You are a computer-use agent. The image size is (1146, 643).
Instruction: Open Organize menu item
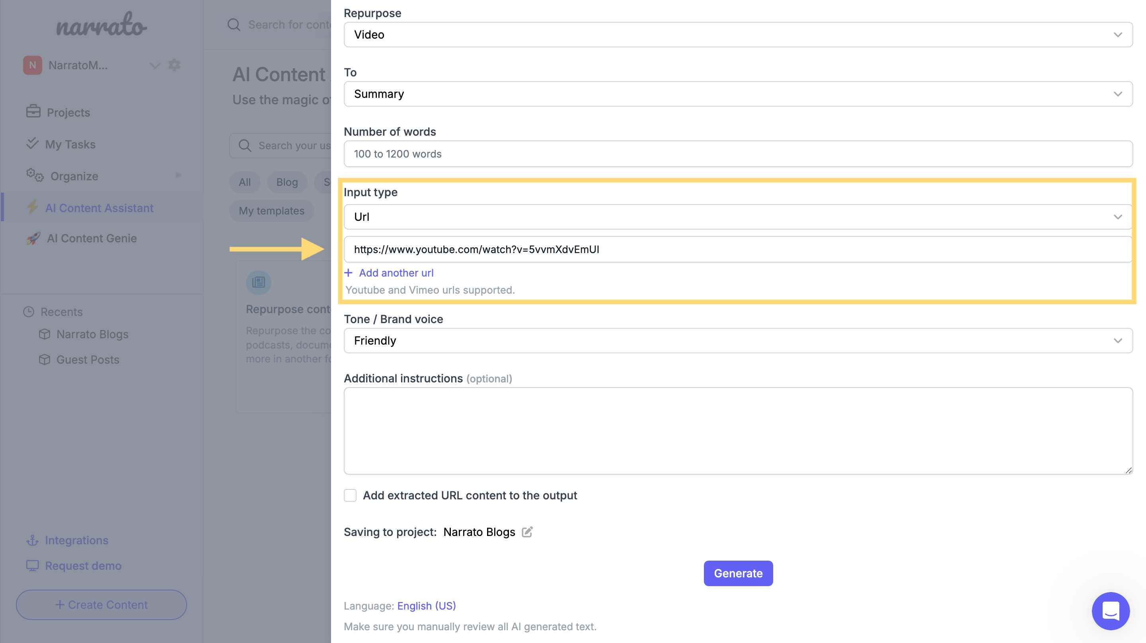(74, 176)
